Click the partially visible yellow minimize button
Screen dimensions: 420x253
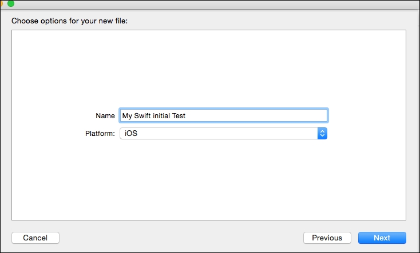click(x=1, y=3)
